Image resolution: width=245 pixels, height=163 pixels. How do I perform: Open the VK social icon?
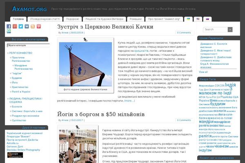[27, 26]
